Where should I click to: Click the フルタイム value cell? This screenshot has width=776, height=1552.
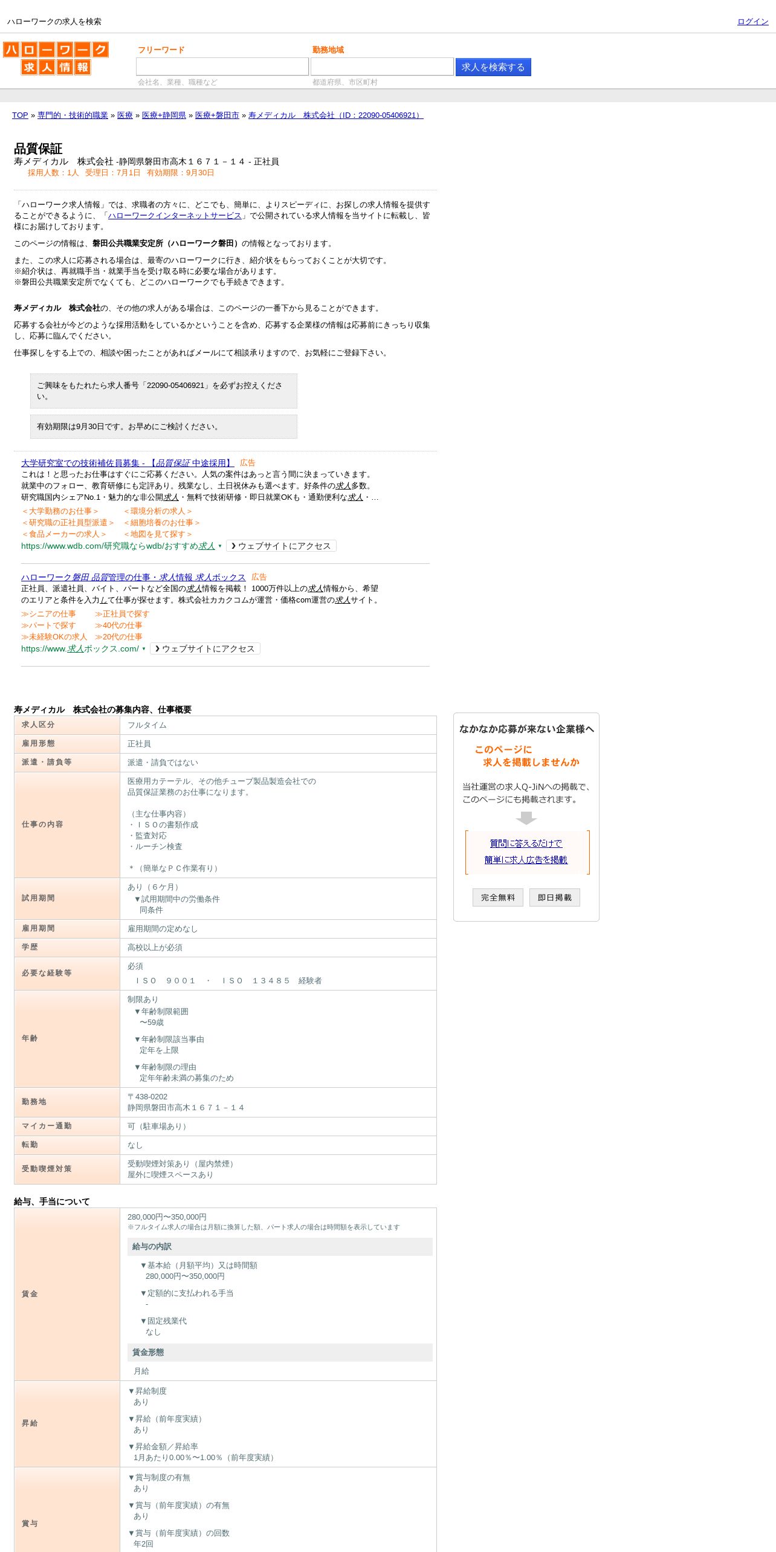(x=278, y=725)
